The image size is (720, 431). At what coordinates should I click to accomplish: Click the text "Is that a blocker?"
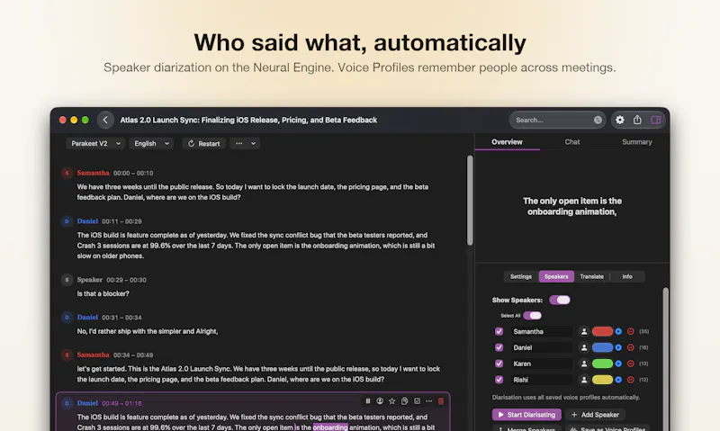[x=103, y=293]
